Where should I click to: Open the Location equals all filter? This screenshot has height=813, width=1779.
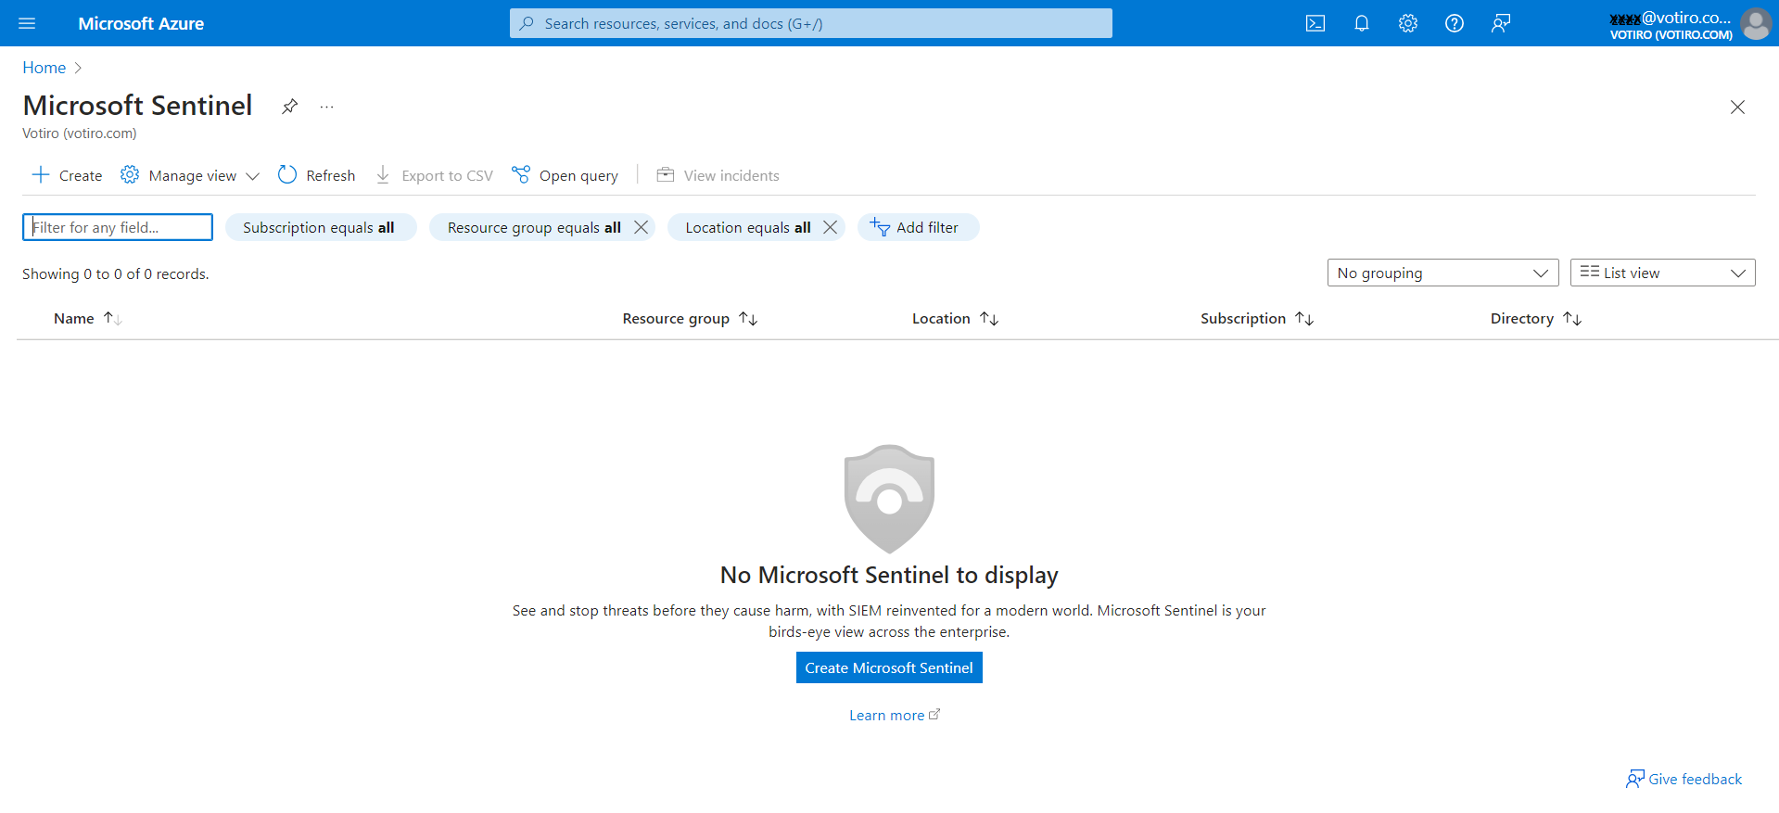[x=748, y=227]
